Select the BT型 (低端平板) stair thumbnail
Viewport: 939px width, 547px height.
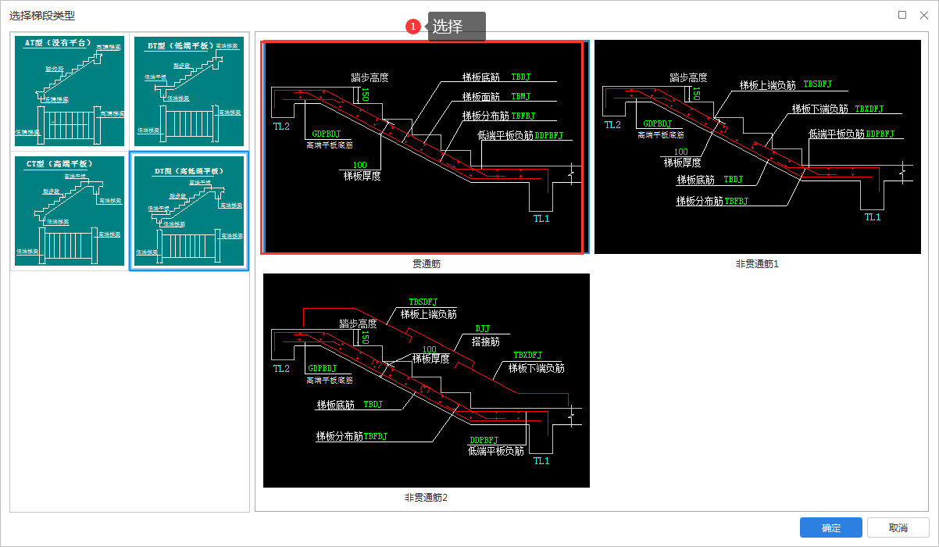pyautogui.click(x=189, y=91)
